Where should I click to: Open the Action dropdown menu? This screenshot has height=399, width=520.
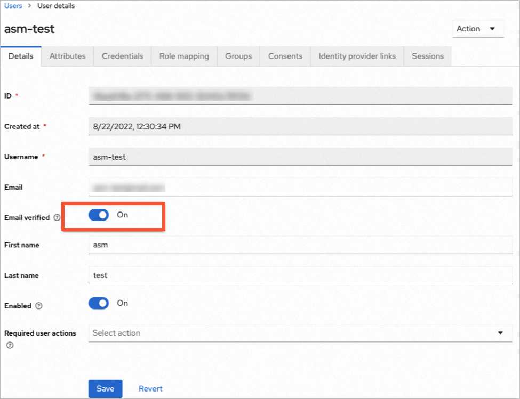click(x=478, y=29)
